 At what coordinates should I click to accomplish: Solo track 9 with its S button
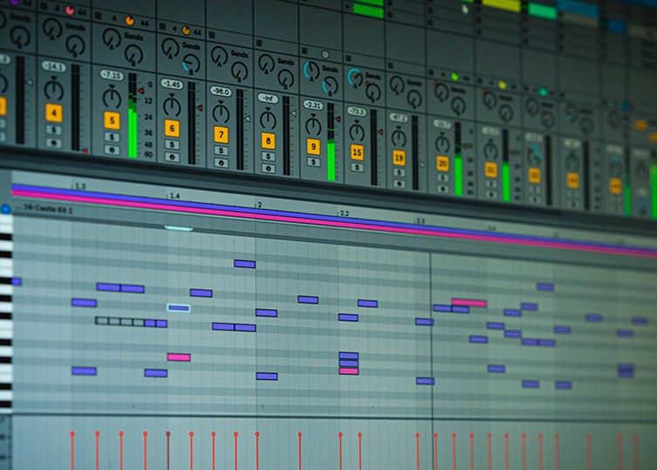click(x=313, y=161)
